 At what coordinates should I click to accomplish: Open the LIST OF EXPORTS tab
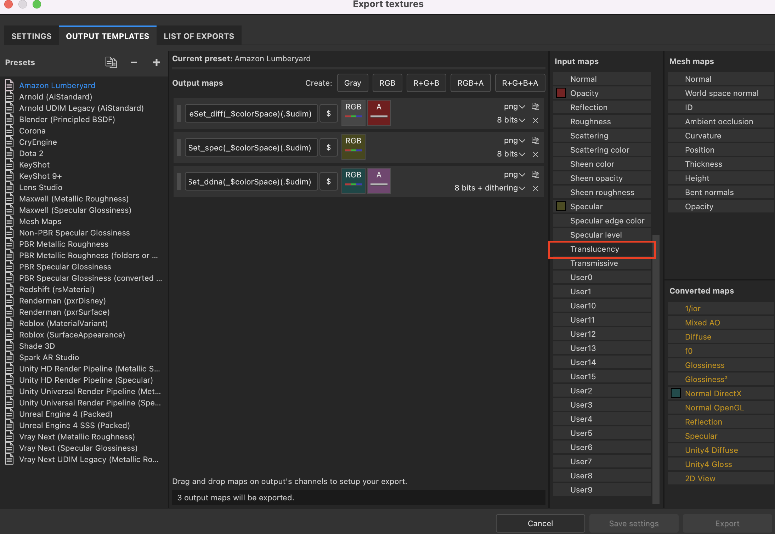click(x=199, y=36)
